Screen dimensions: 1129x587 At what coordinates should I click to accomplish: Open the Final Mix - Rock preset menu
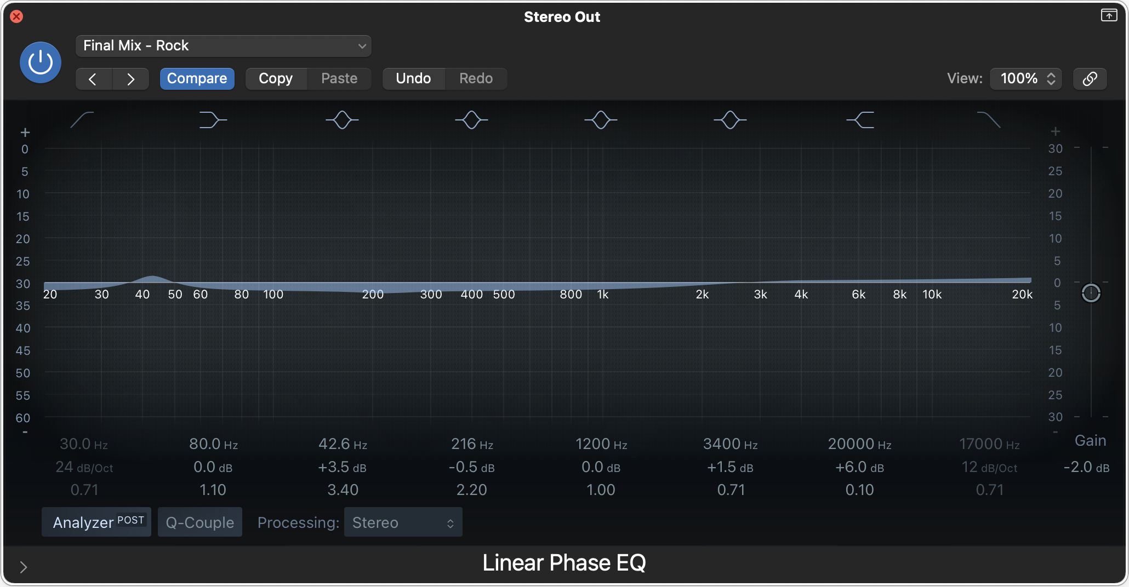[x=224, y=46]
